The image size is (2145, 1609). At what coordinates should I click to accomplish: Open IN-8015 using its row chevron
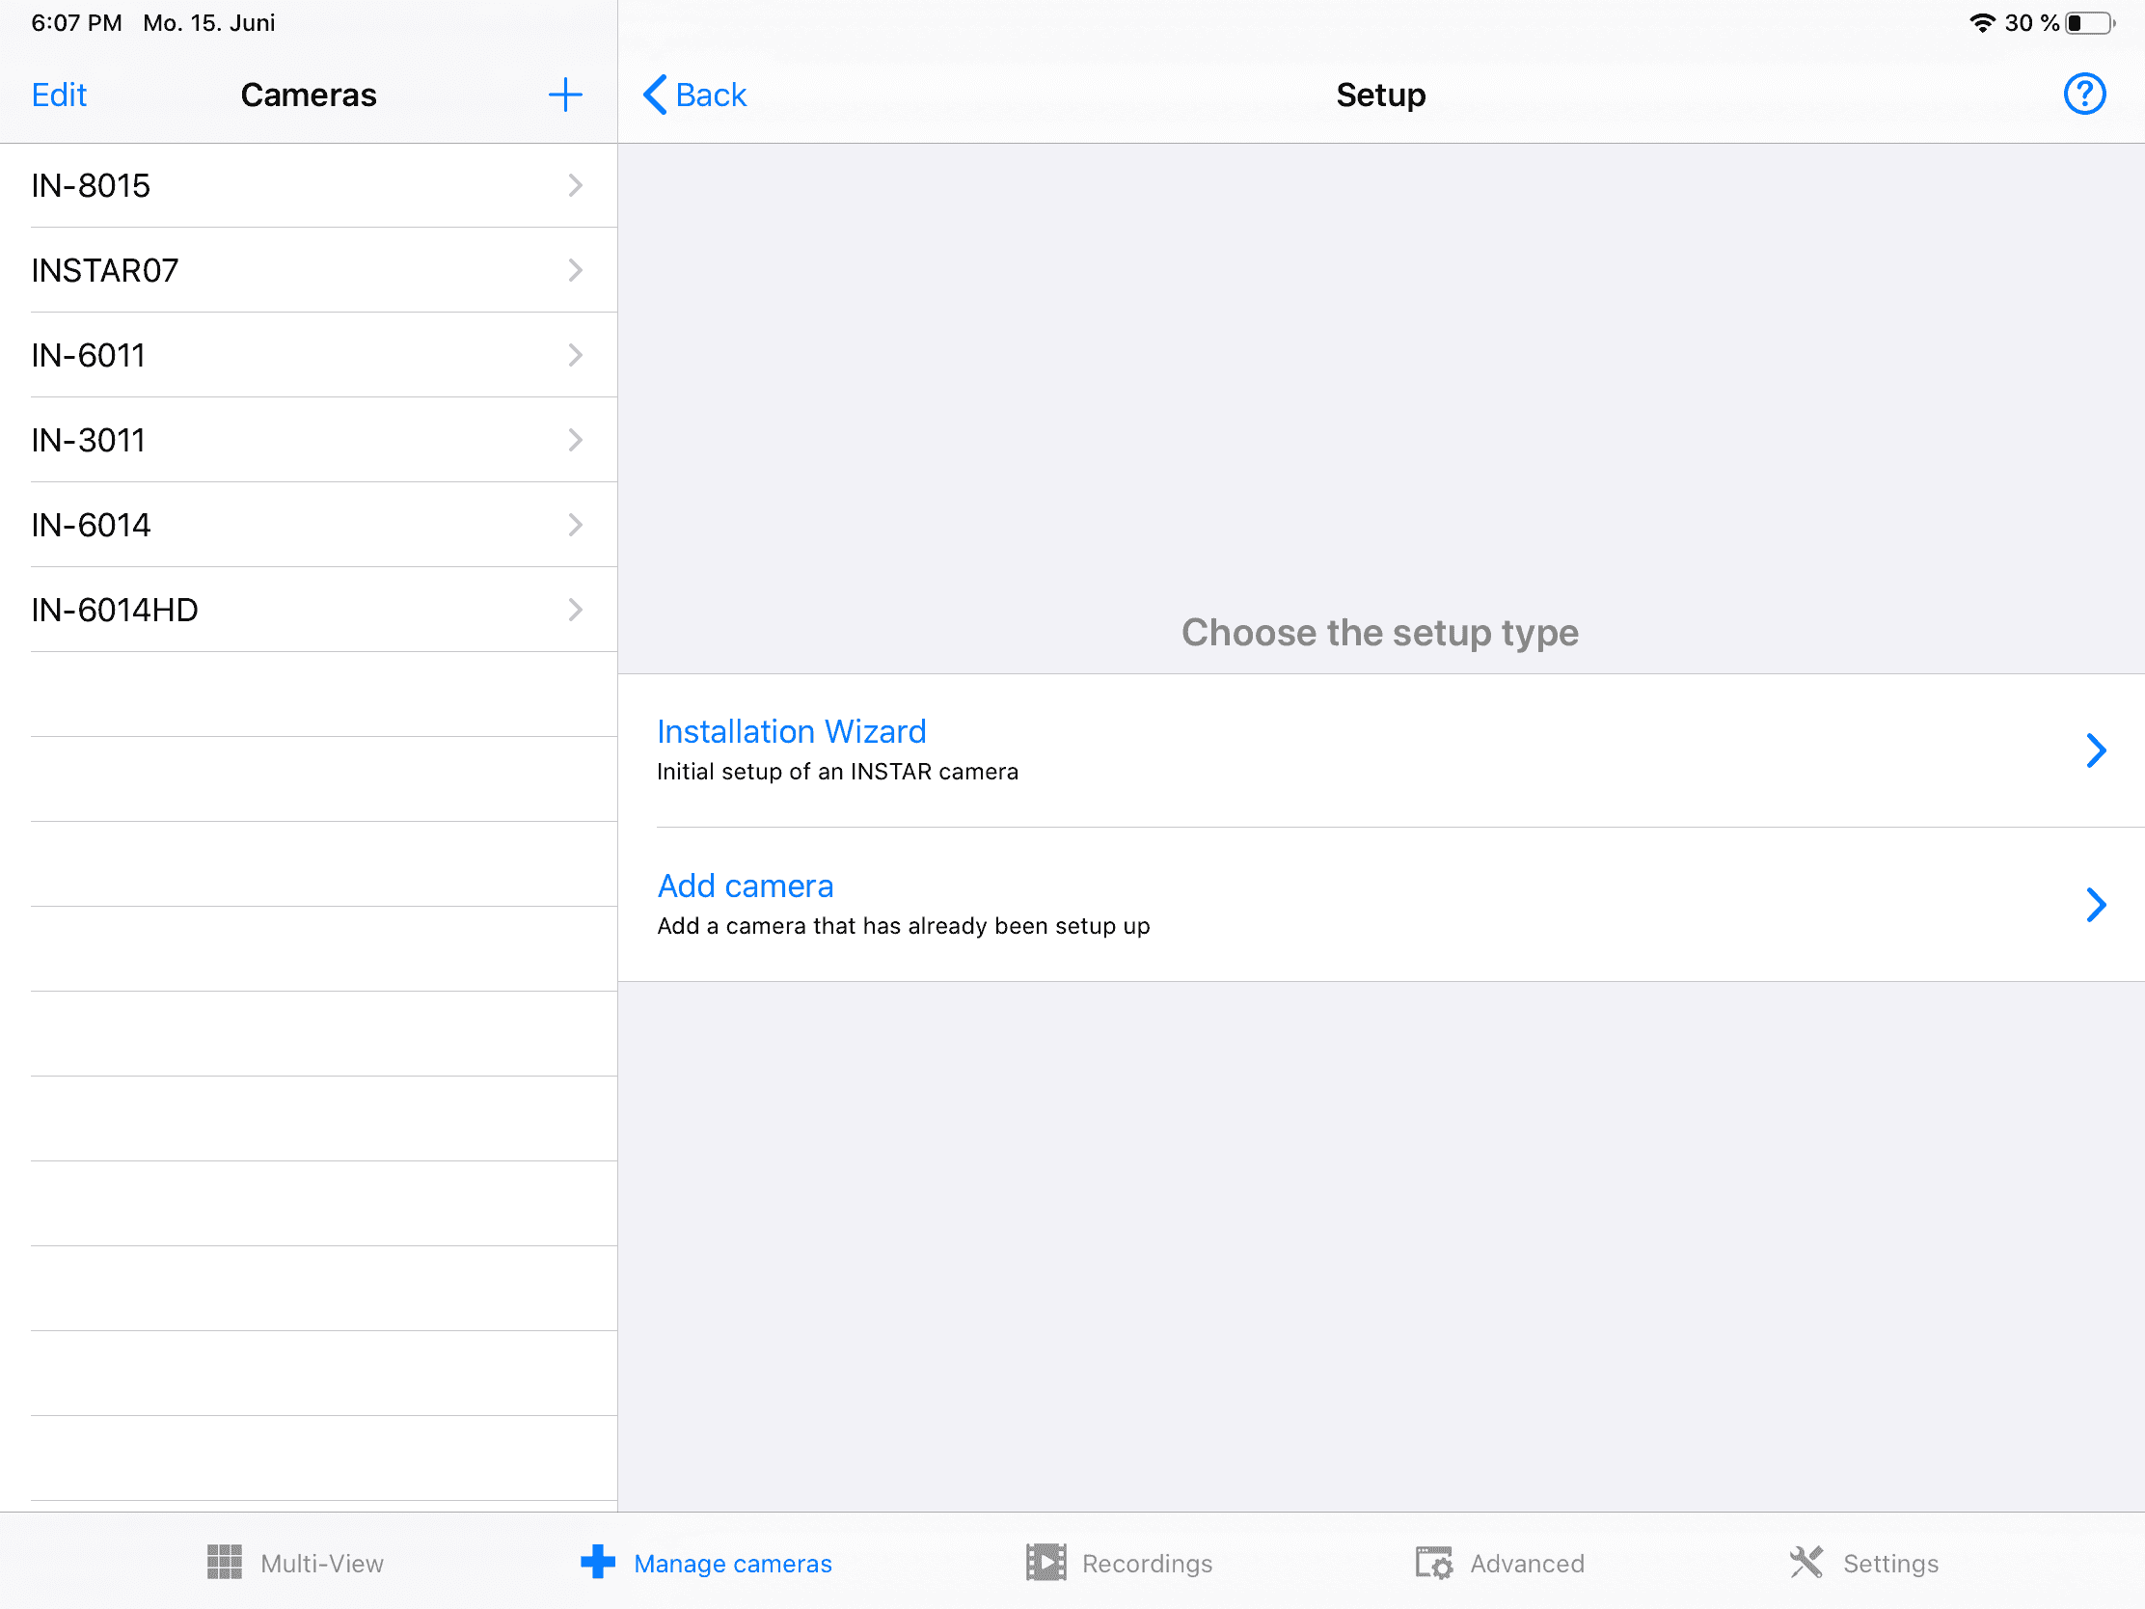(575, 185)
